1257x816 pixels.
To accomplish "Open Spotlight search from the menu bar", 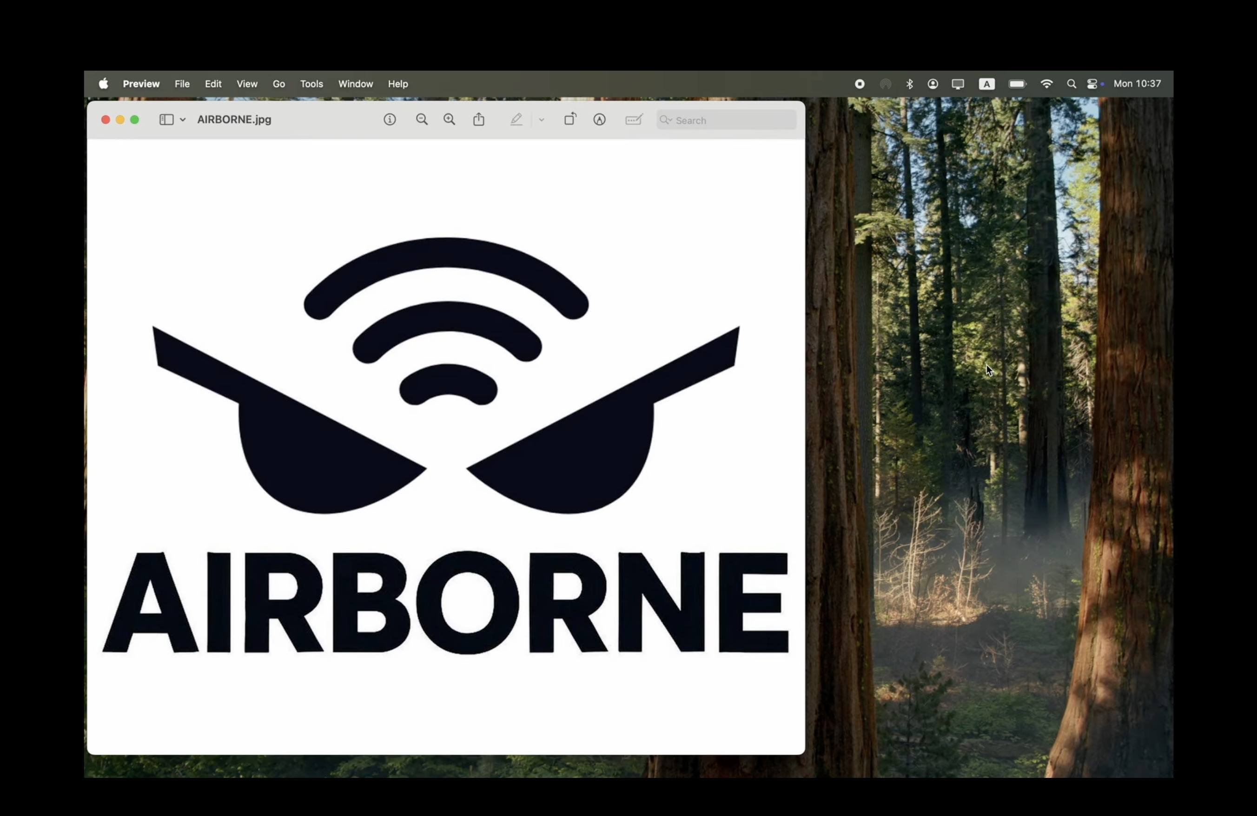I will pyautogui.click(x=1071, y=83).
